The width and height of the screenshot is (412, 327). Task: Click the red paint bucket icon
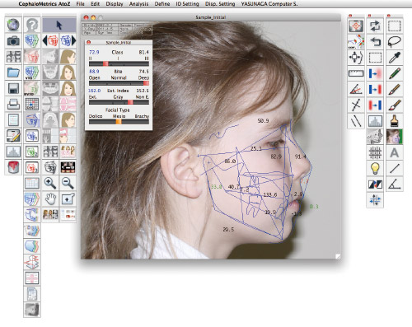tap(13, 167)
